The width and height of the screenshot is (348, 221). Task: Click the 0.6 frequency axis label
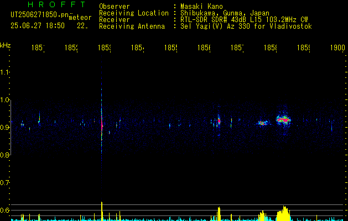(x=4, y=210)
